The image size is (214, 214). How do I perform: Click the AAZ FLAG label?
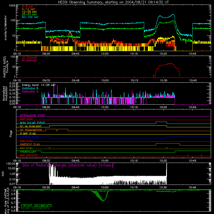26,148
